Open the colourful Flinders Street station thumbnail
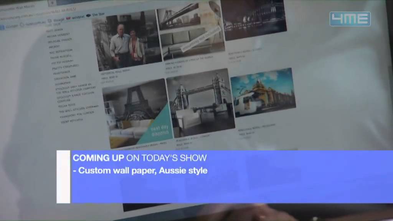 pyautogui.click(x=263, y=92)
